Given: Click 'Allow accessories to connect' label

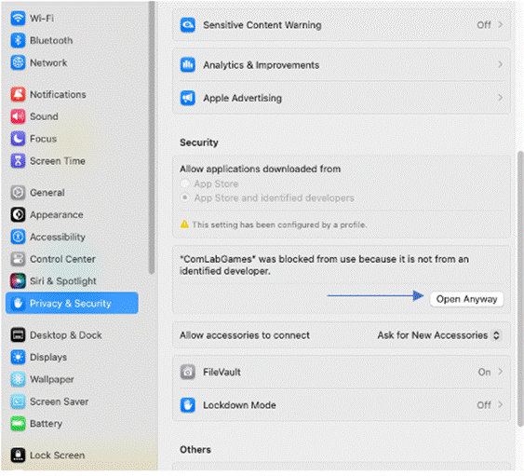Looking at the screenshot, I should [245, 335].
